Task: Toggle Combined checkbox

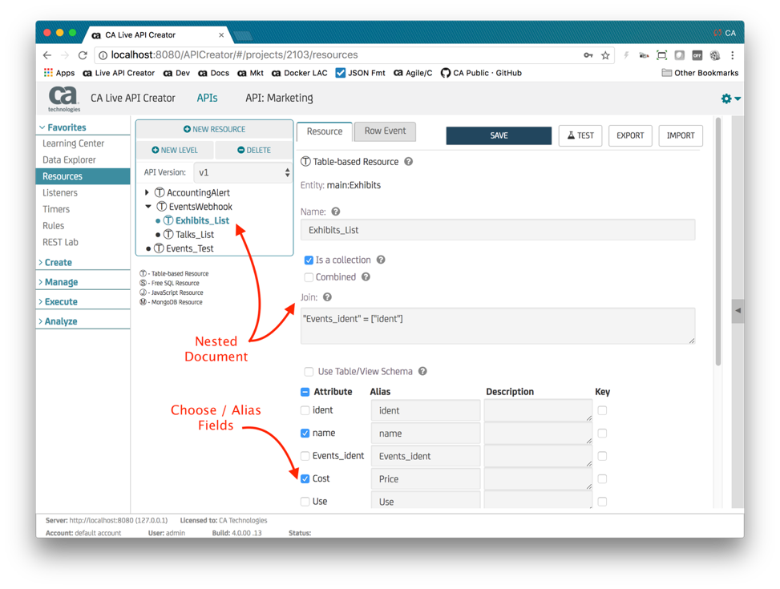Action: [309, 277]
